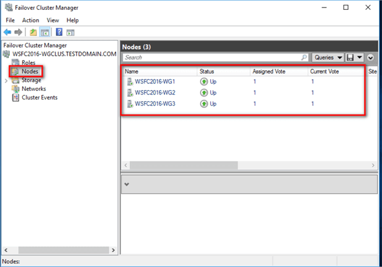The height and width of the screenshot is (267, 382).
Task: Click left arrow of node list scrollbar
Action: 125,165
